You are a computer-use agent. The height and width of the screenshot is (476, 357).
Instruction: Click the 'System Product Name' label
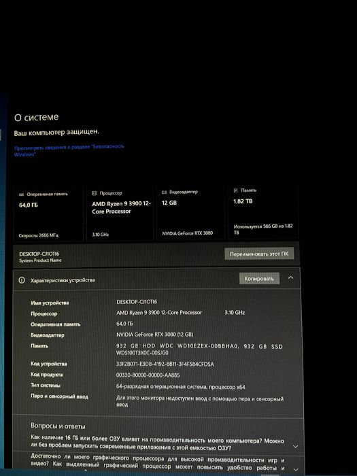[x=40, y=260]
